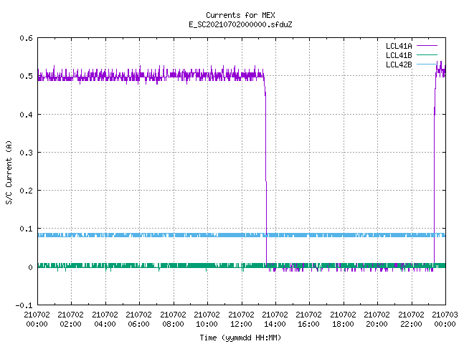Click the 0.3 y-axis tick value
The height and width of the screenshot is (344, 459).
26,153
